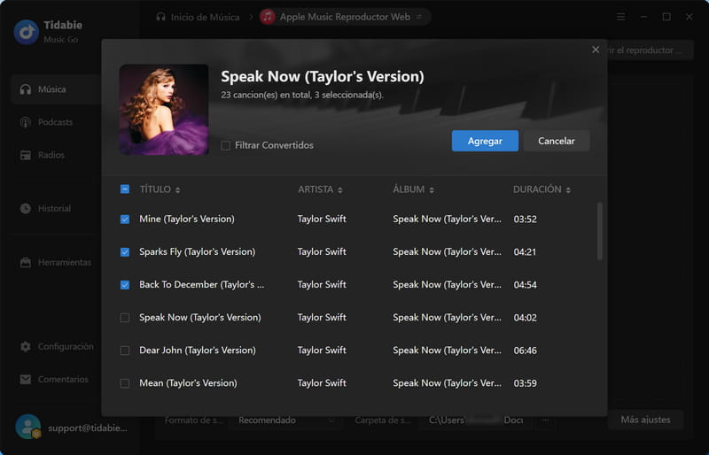Click the Herramientas toolbox icon

pos(26,262)
